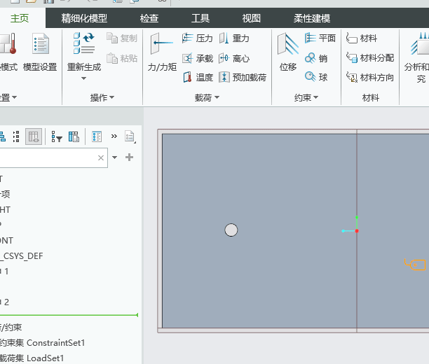429x364 pixels.
Task: Click the green insert-here bar in tree
Action: point(69,315)
